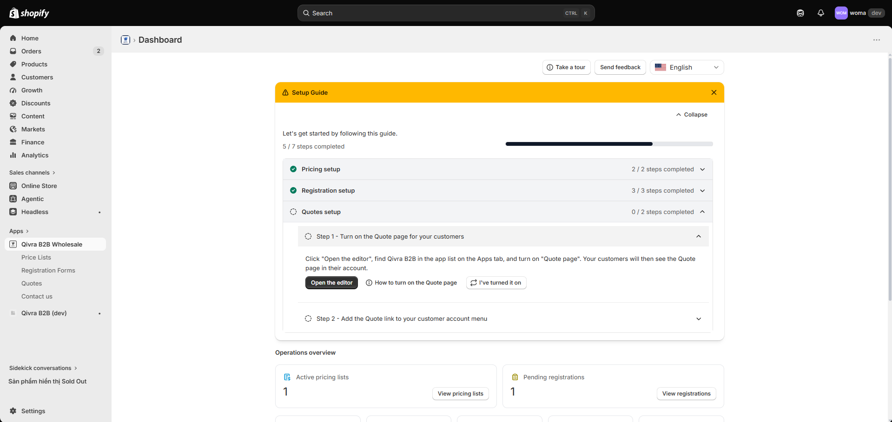Open the three-dot more actions menu
892x422 pixels.
point(876,40)
